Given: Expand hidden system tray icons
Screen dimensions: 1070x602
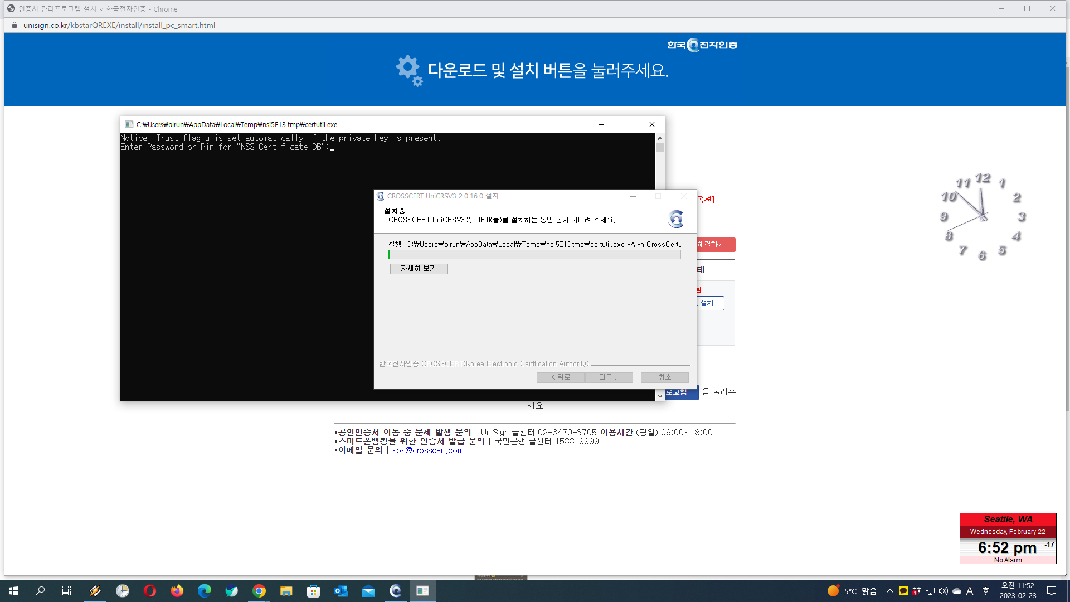Looking at the screenshot, I should [x=890, y=591].
